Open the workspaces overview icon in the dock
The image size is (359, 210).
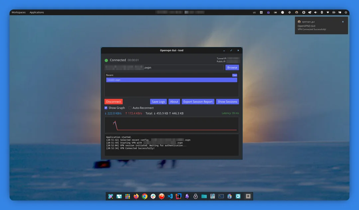119,196
